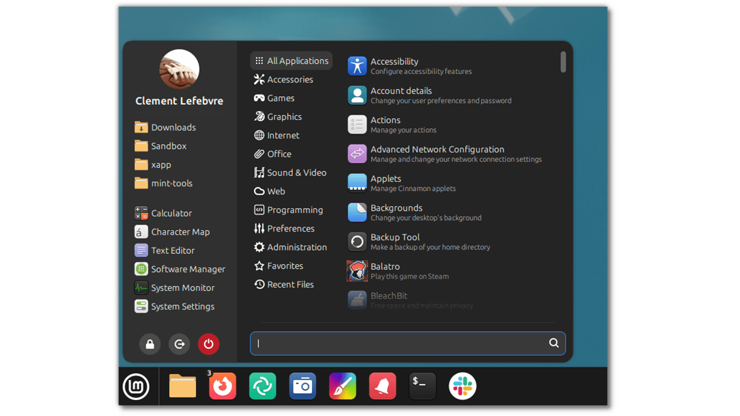
Task: Launch Firefox from the panel
Action: pyautogui.click(x=223, y=386)
